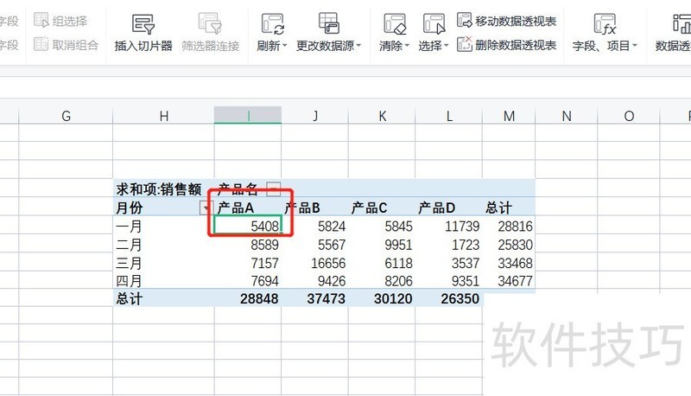Screen dimensions: 691x396
Task: Click the Select (选择) icon
Action: 434,24
